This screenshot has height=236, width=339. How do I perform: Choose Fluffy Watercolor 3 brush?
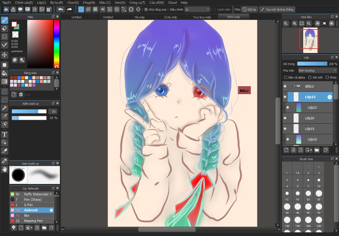(x=32, y=194)
